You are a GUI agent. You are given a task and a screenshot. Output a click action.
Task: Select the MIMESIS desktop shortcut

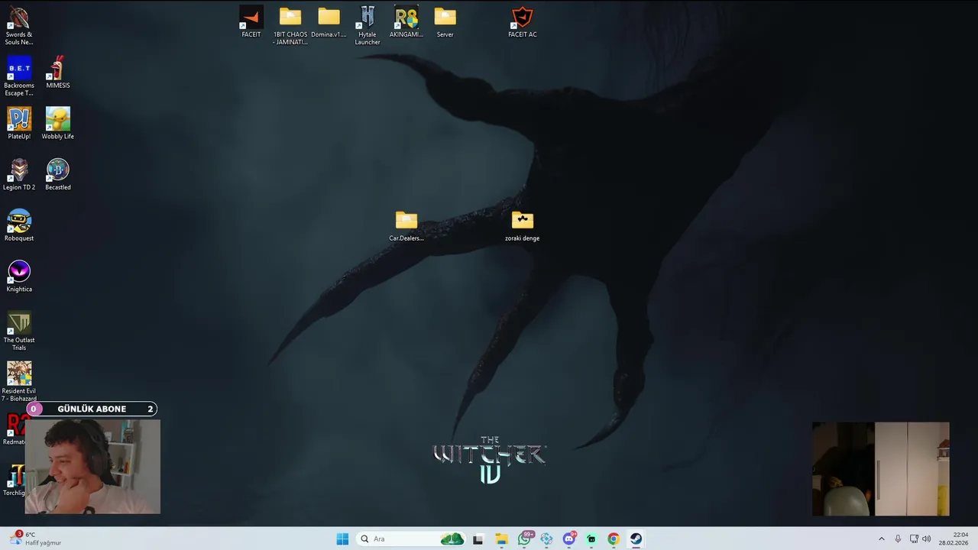point(58,73)
